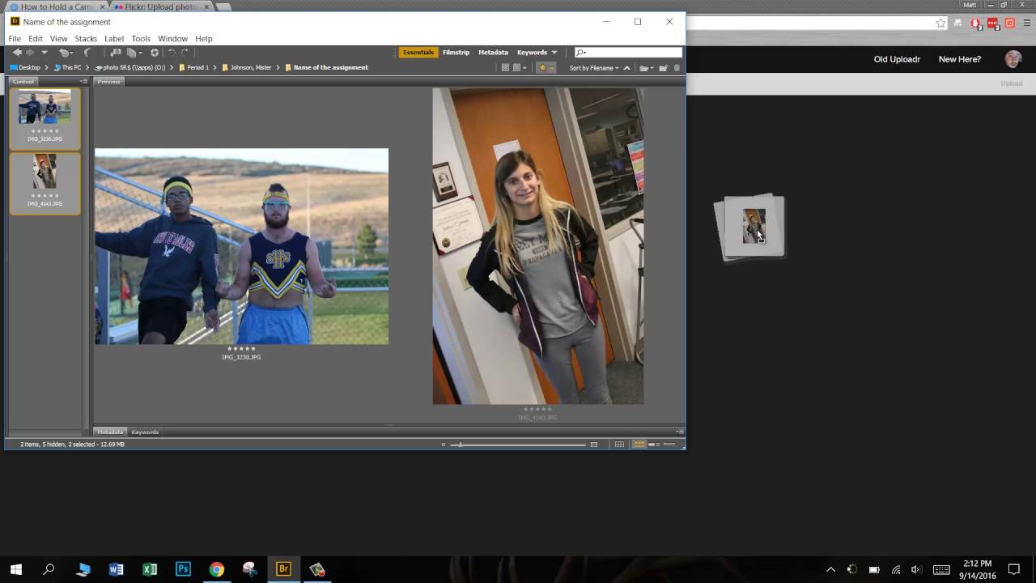Toggle ascending sort order arrow

(x=626, y=68)
